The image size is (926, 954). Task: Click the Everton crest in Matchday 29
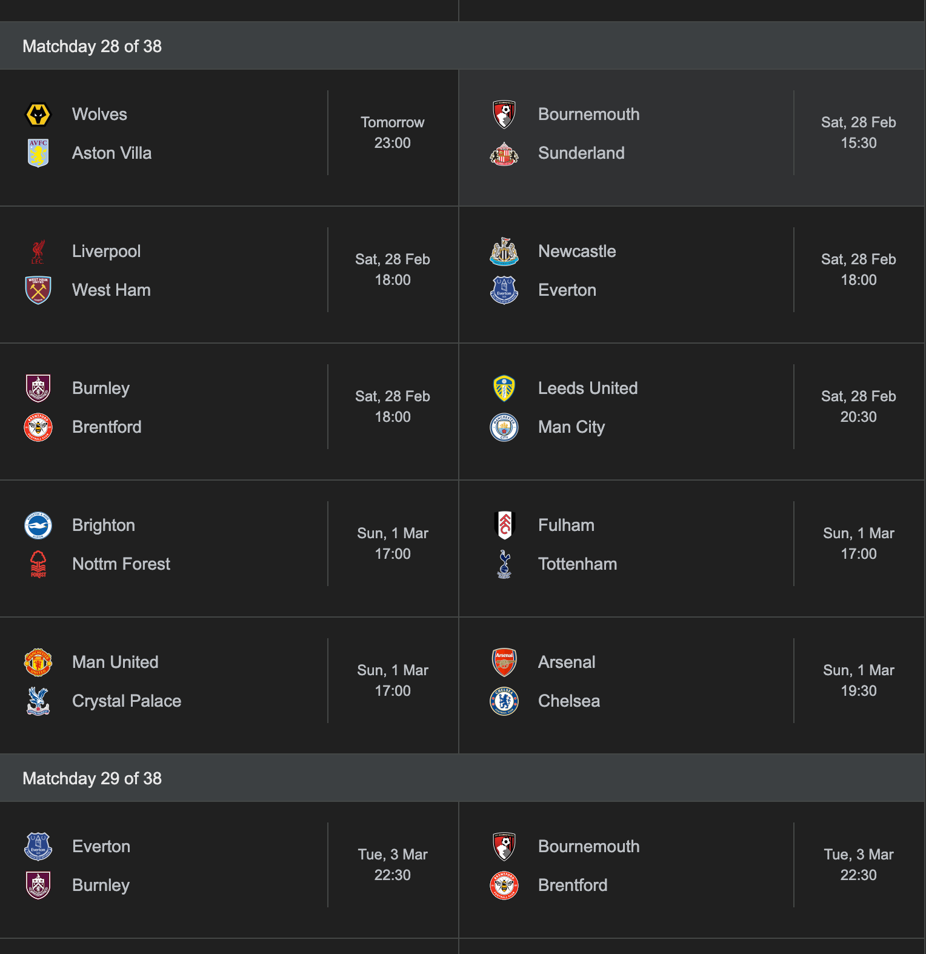point(38,846)
